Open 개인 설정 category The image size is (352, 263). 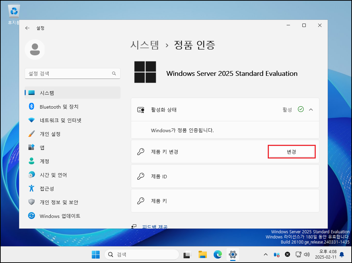point(73,134)
